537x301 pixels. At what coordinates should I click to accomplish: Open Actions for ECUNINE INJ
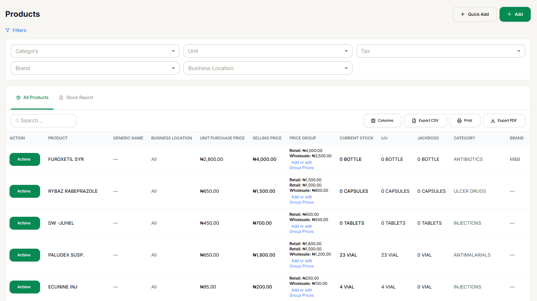pos(25,287)
